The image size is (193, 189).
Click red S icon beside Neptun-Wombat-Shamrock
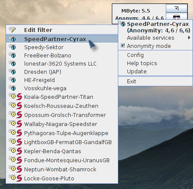click(19, 169)
